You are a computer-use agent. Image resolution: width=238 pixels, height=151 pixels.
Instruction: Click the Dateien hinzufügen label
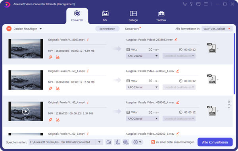(25, 29)
